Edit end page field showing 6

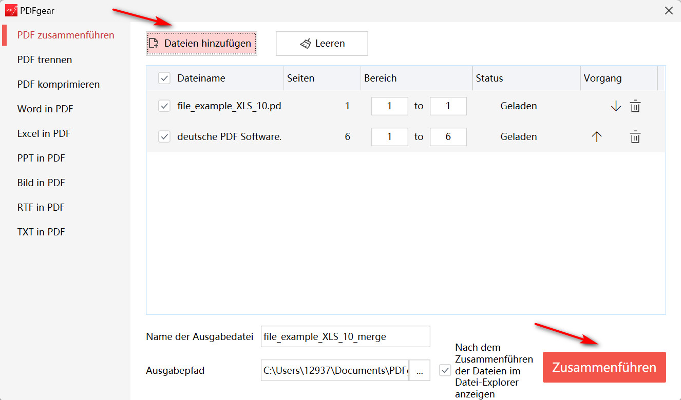pos(448,137)
